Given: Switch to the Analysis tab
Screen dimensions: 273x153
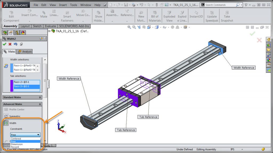Looking at the screenshot, I should [x=25, y=51].
